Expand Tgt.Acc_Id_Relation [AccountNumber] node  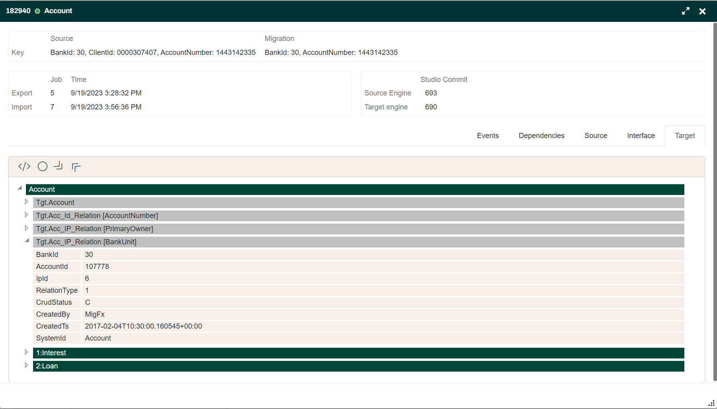coord(26,215)
